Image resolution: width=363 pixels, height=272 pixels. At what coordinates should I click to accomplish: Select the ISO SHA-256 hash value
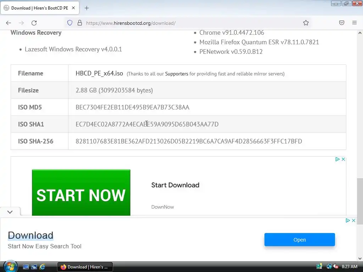189,141
